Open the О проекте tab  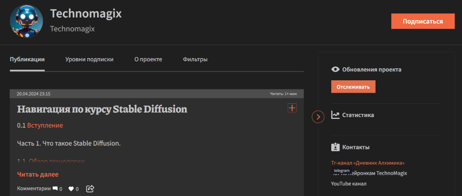[148, 59]
